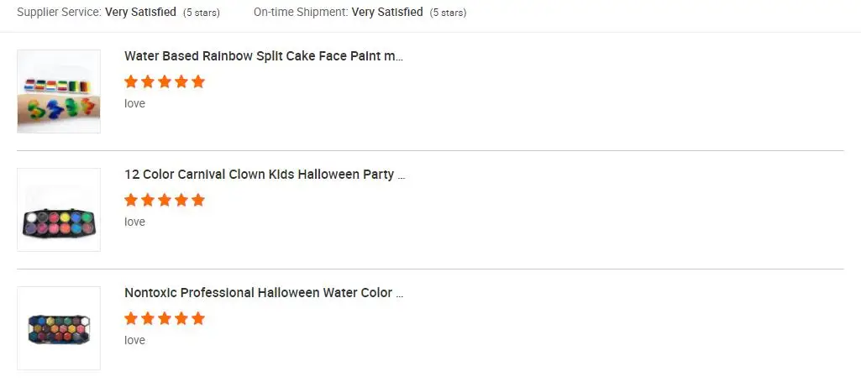Click Supplier Service "Very Satisfied" rating text
Image resolution: width=861 pixels, height=387 pixels.
(x=140, y=13)
